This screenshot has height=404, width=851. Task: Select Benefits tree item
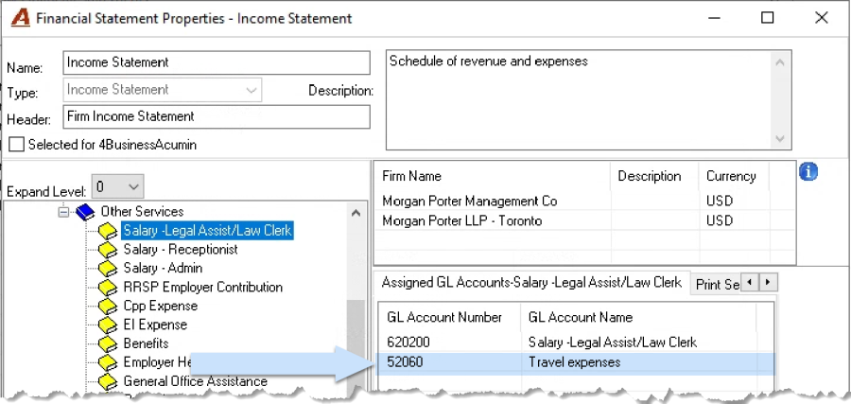point(146,343)
